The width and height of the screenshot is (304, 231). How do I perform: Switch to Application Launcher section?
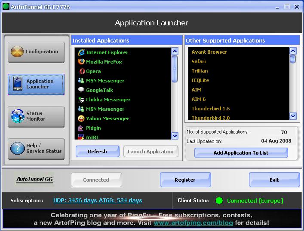(36, 85)
